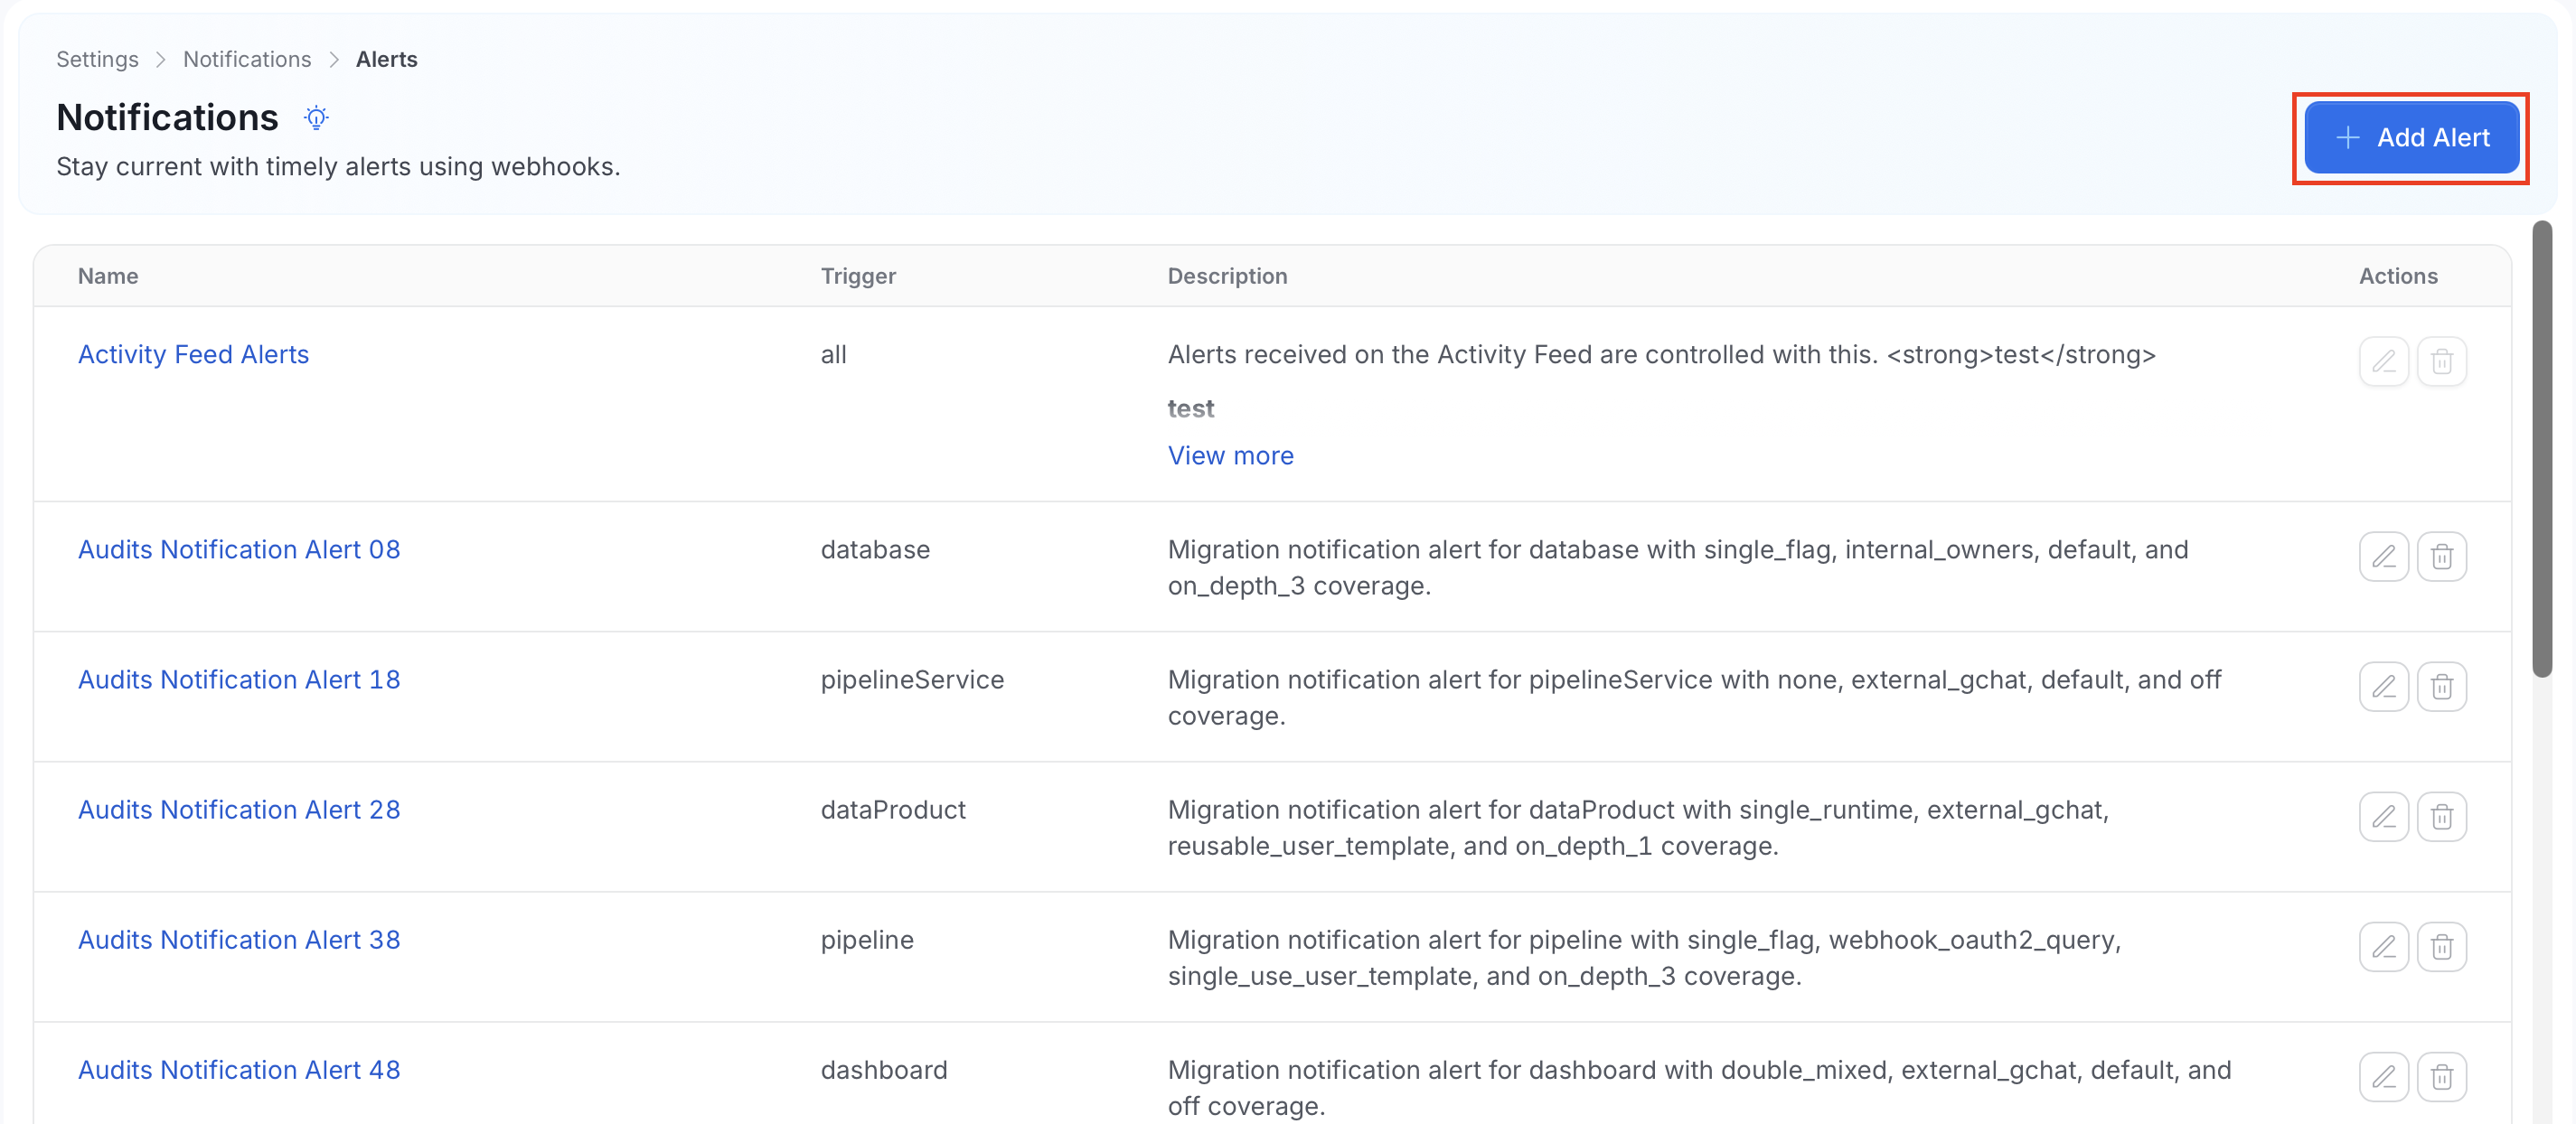Click the Trigger column header
2576x1124 pixels.
(858, 276)
